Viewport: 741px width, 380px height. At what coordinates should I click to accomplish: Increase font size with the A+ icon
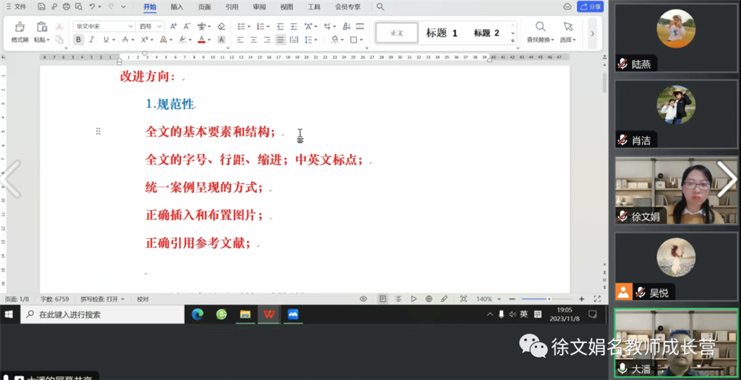pos(174,27)
